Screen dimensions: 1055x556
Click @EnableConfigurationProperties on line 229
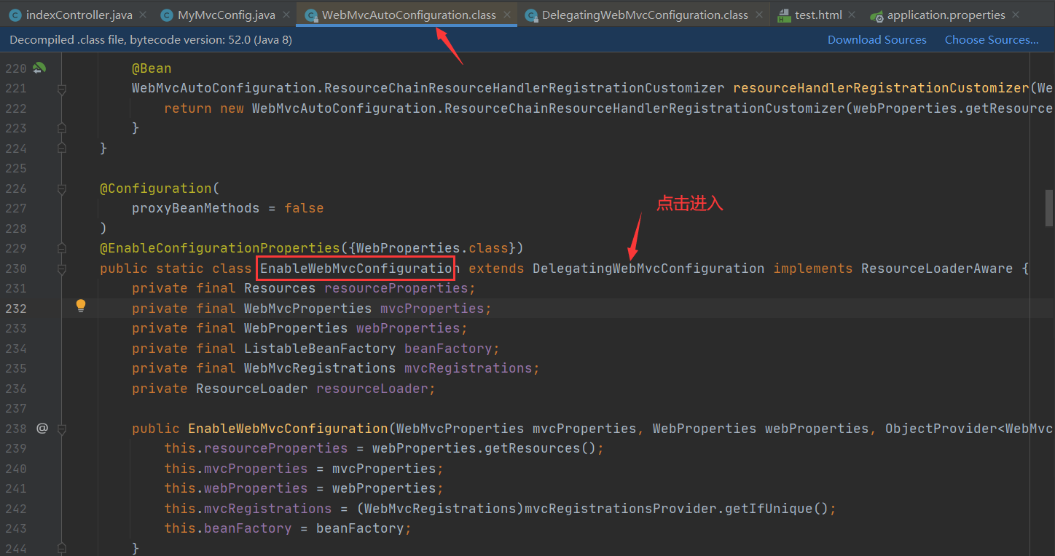(x=220, y=248)
